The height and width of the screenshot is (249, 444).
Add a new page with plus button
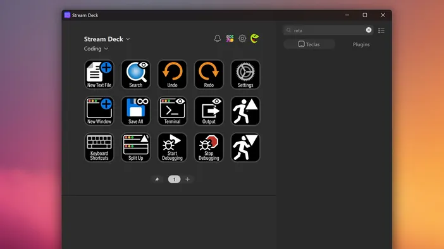coord(187,179)
